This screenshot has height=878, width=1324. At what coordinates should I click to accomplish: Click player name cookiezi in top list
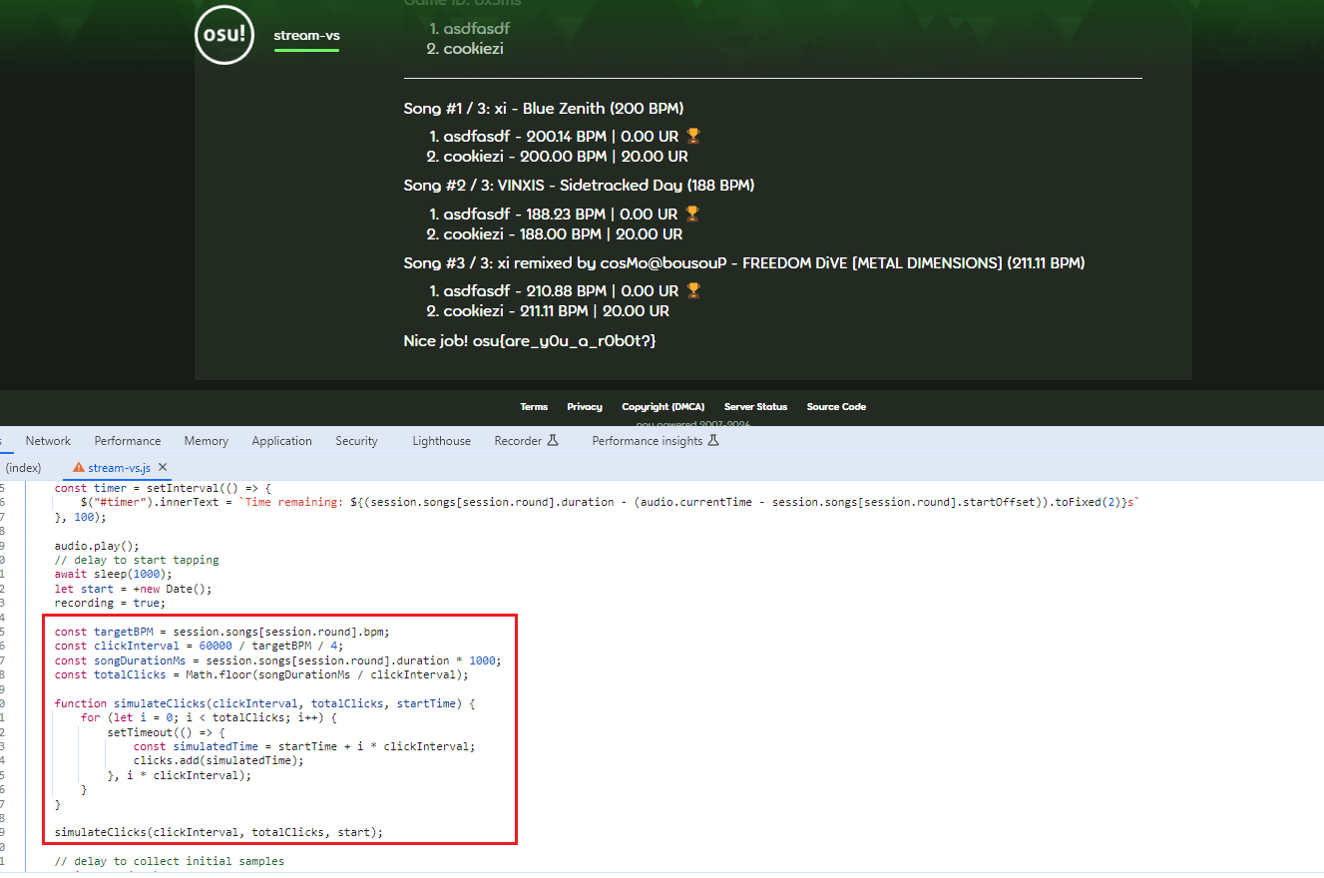point(473,49)
